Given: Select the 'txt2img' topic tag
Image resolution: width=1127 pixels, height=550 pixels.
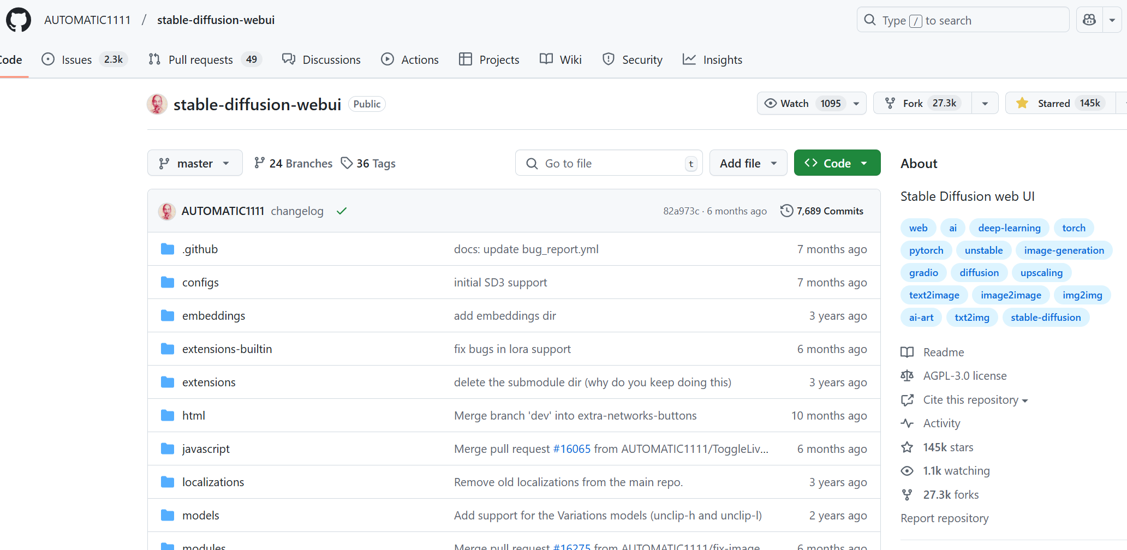Looking at the screenshot, I should point(972,318).
